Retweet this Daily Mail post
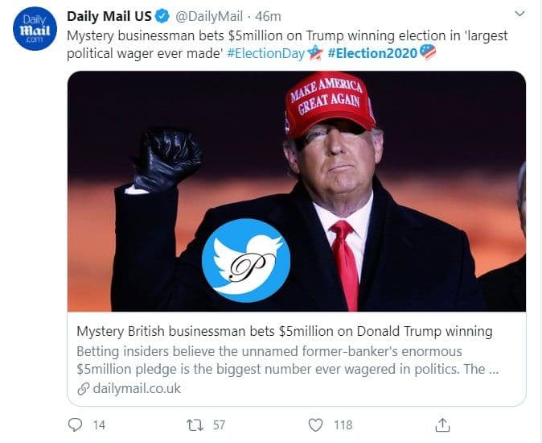542x443 pixels. tap(195, 424)
